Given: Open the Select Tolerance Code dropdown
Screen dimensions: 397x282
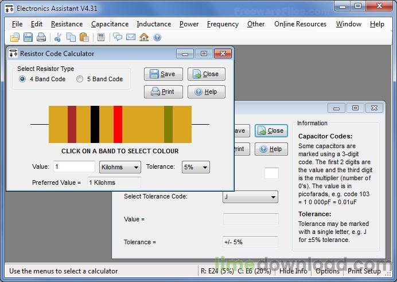Looking at the screenshot, I should [x=250, y=197].
